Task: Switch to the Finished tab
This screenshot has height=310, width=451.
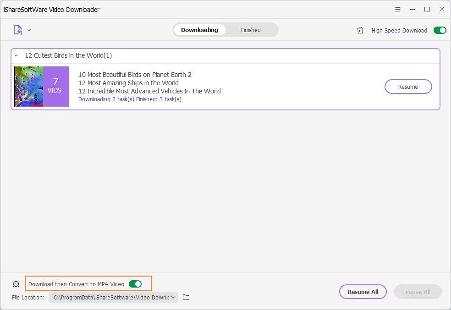Action: (251, 30)
